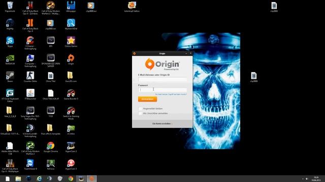
Task: Open the NVIDIA desktop shortcut
Action: 10,60
